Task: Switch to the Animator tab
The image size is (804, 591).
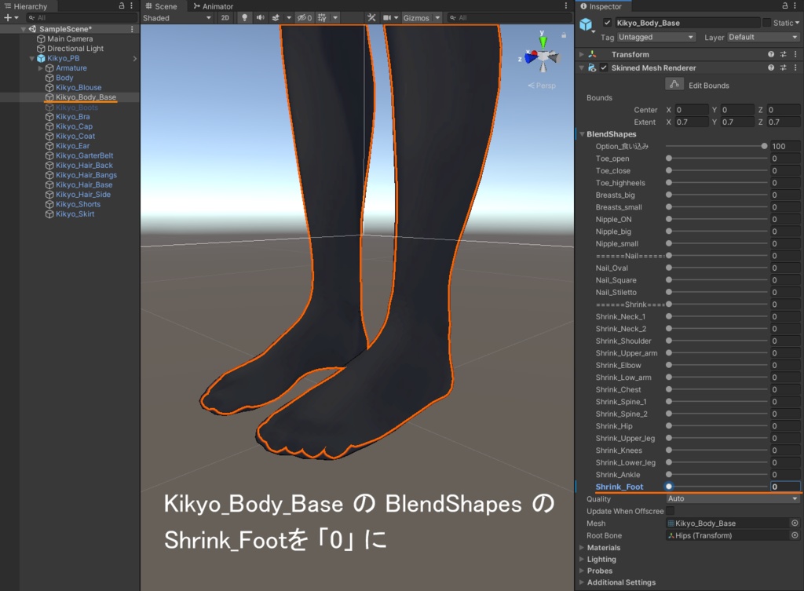Action: pyautogui.click(x=213, y=6)
